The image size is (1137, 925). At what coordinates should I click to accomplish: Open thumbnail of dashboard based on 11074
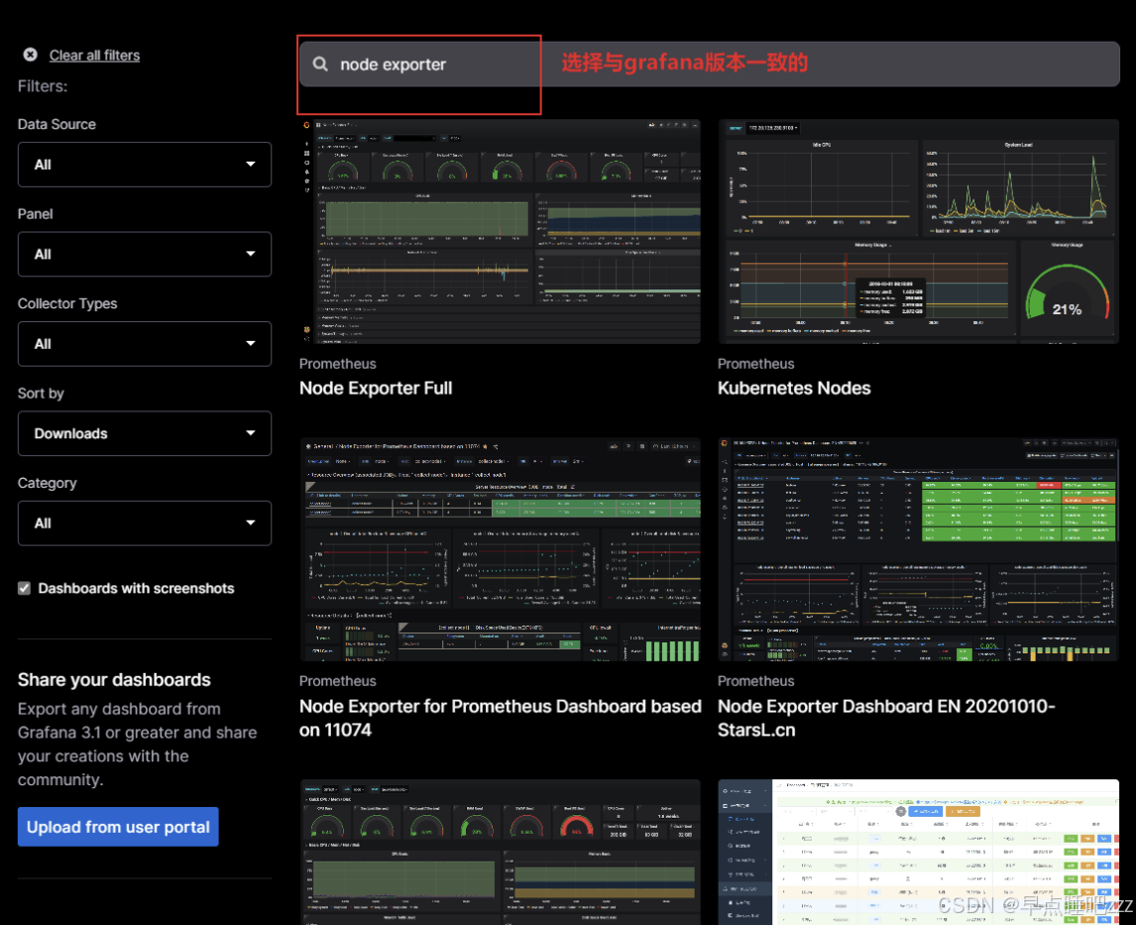[501, 549]
